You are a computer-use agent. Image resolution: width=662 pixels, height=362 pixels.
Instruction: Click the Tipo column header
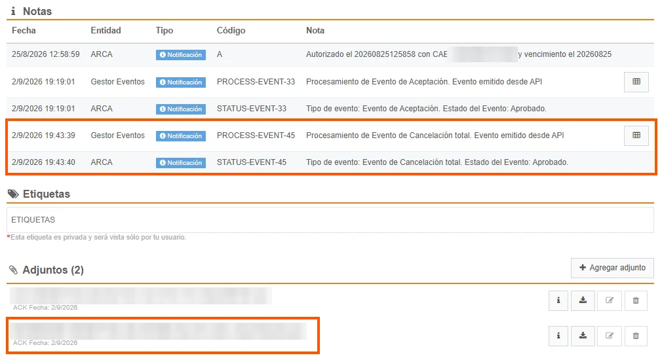click(x=165, y=30)
